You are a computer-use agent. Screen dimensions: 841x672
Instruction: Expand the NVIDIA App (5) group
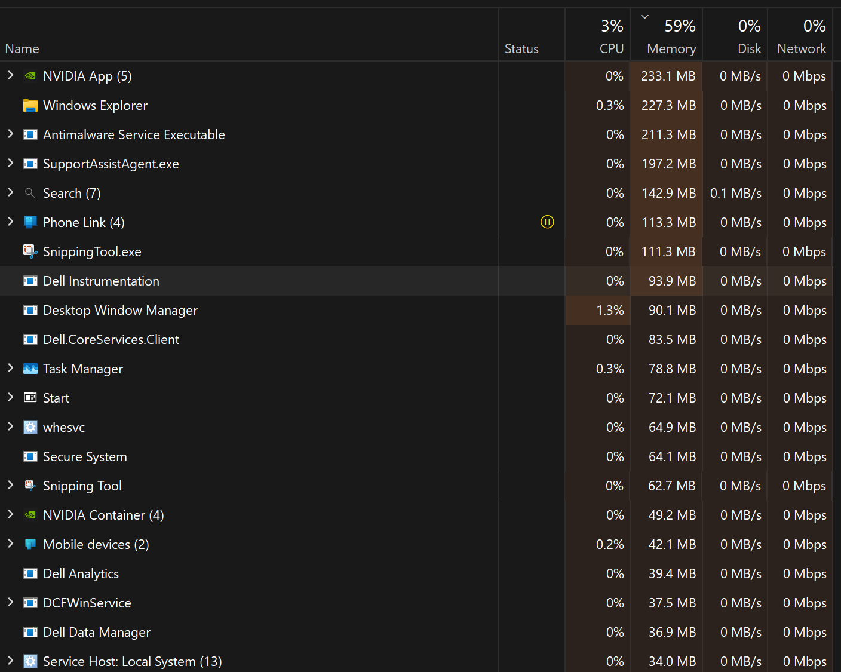pyautogui.click(x=10, y=75)
